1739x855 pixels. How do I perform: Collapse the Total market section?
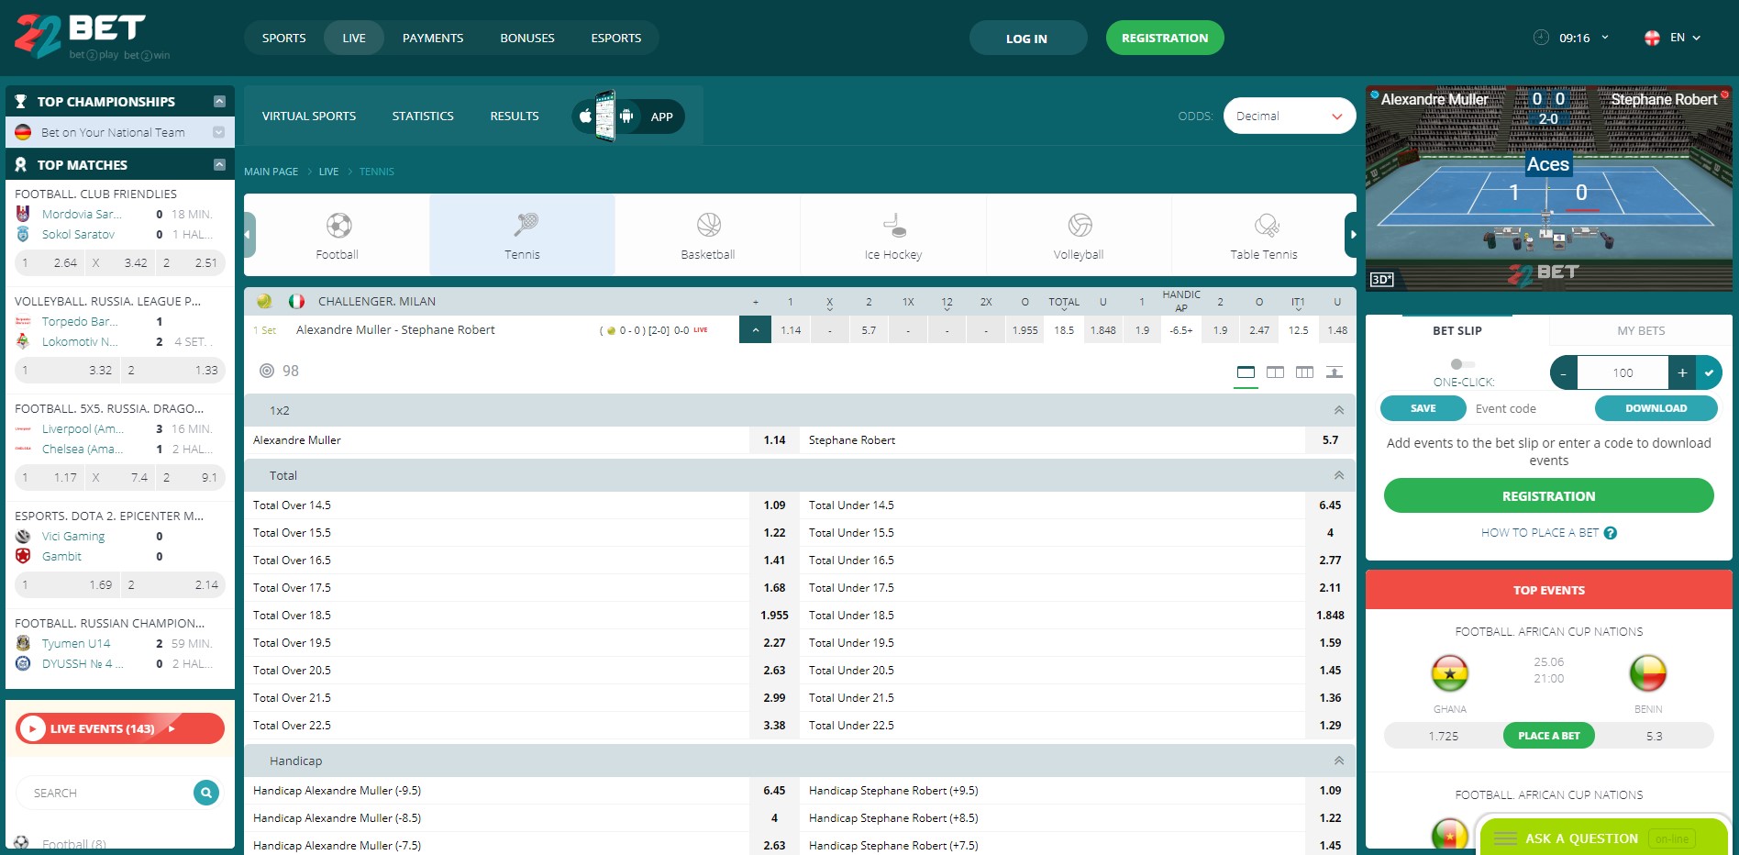point(1339,475)
